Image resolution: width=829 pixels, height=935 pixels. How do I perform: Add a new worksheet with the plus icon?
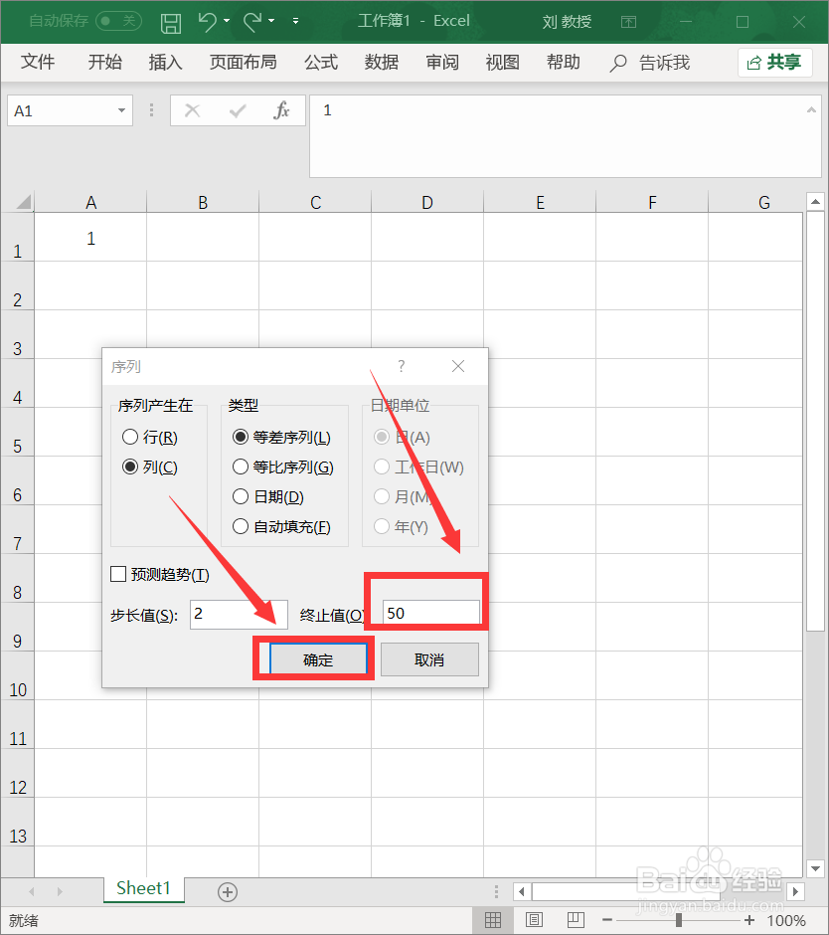coord(227,892)
